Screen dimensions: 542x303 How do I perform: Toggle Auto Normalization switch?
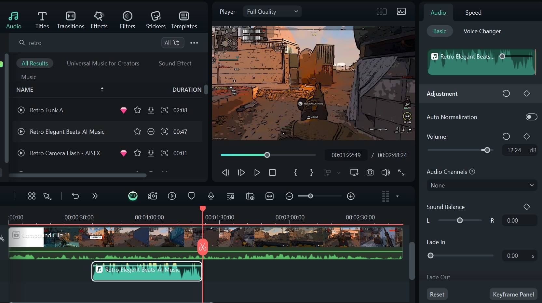pyautogui.click(x=531, y=117)
